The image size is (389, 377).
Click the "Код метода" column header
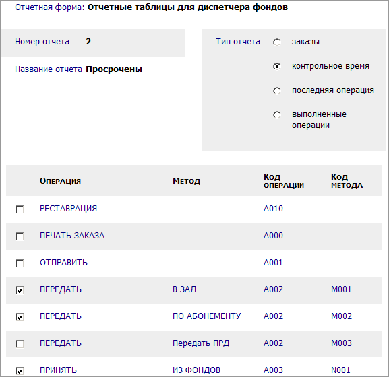pos(347,181)
